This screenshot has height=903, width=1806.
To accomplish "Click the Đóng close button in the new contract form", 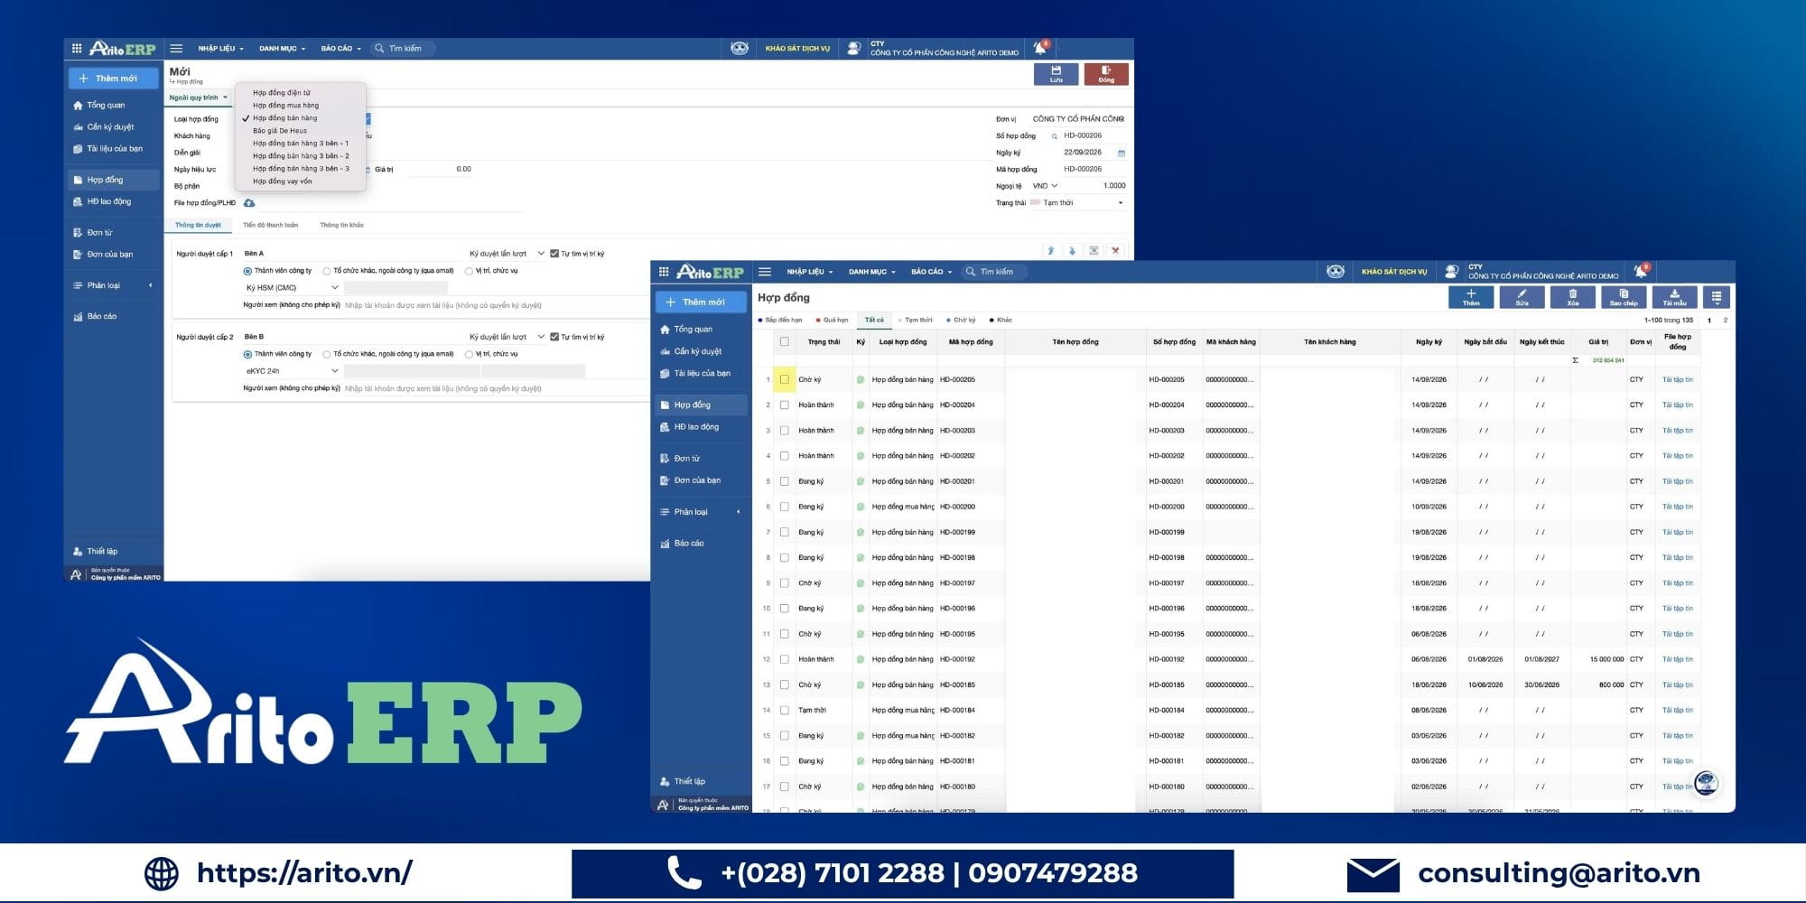I will (x=1106, y=74).
